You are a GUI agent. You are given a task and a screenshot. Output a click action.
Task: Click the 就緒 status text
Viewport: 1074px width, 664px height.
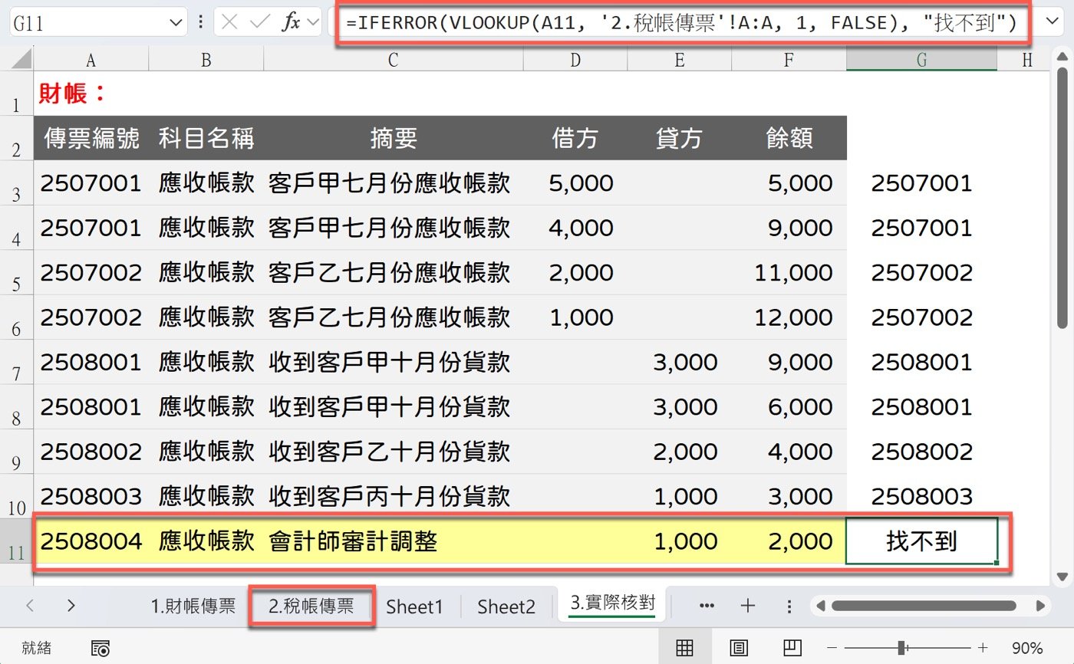pyautogui.click(x=36, y=648)
